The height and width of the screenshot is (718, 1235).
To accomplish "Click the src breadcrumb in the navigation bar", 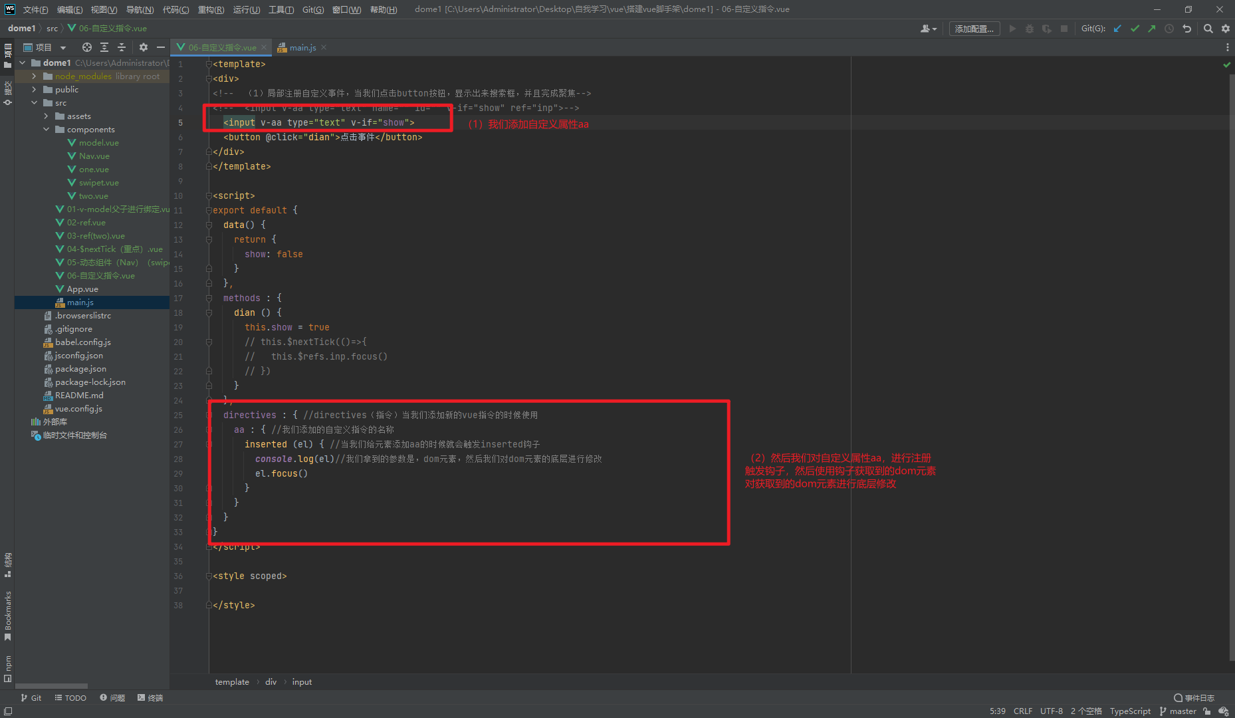I will (52, 29).
